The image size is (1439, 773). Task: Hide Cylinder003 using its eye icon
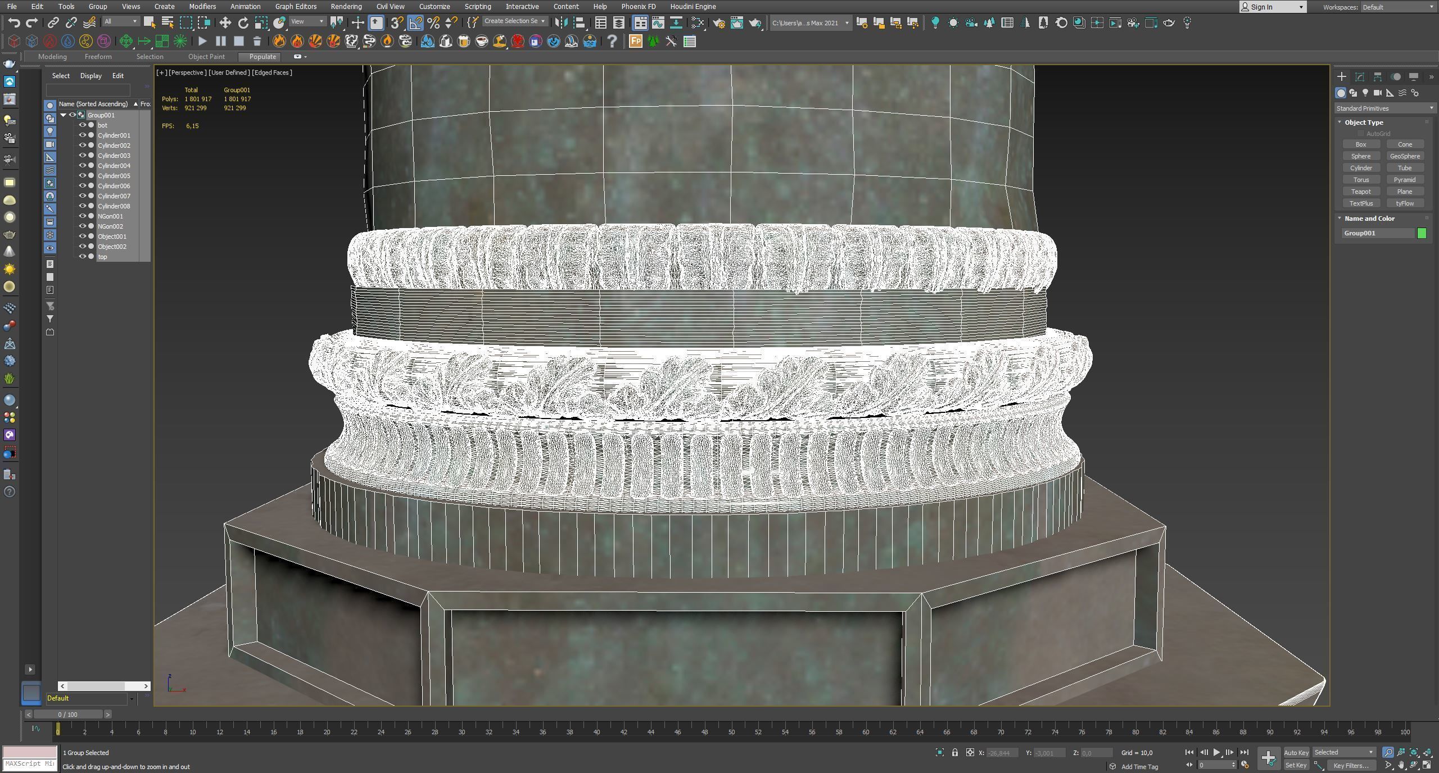[x=82, y=156]
